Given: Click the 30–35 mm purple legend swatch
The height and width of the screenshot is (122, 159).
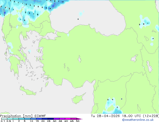Looking at the screenshot, I should (56, 119).
